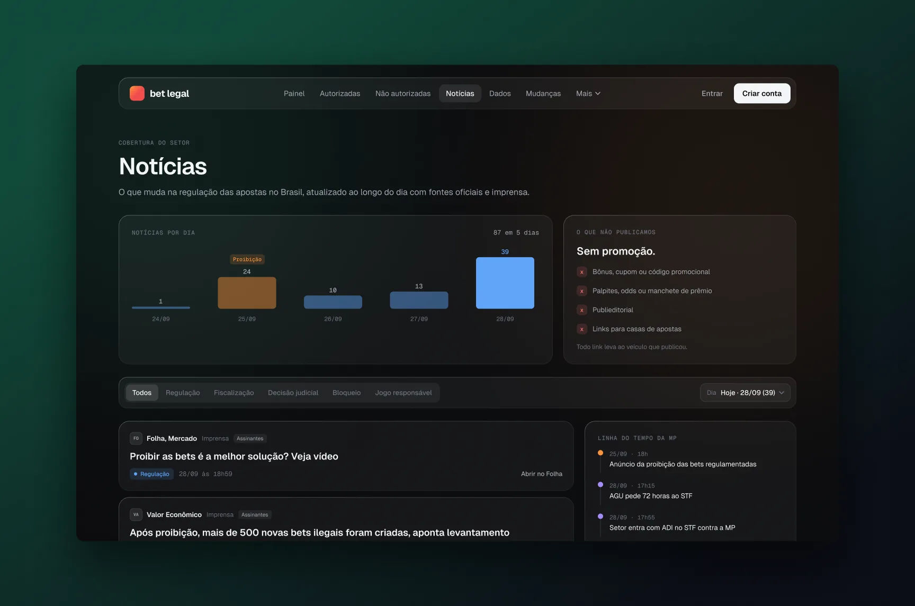
Task: Filter by Fiscalização tab
Action: 234,393
